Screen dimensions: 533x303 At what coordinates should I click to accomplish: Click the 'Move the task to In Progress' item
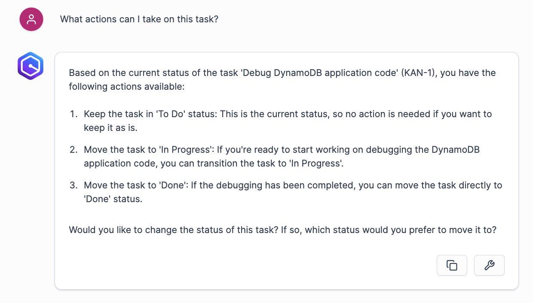[282, 157]
